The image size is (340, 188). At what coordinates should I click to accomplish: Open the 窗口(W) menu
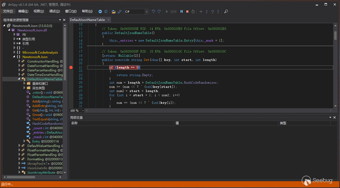pos(71,11)
